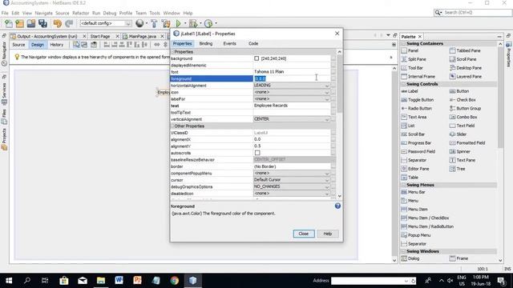This screenshot has height=288, width=513.
Task: Collapse Swing Containers palette category
Action: tap(403, 43)
